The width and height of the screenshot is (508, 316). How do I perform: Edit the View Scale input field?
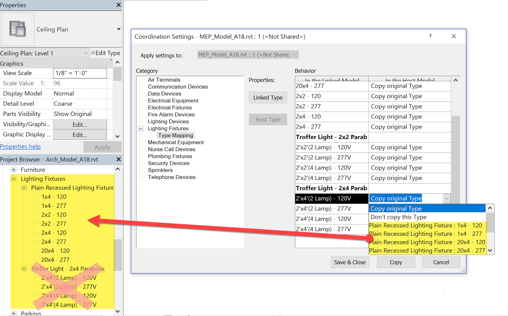tap(79, 73)
